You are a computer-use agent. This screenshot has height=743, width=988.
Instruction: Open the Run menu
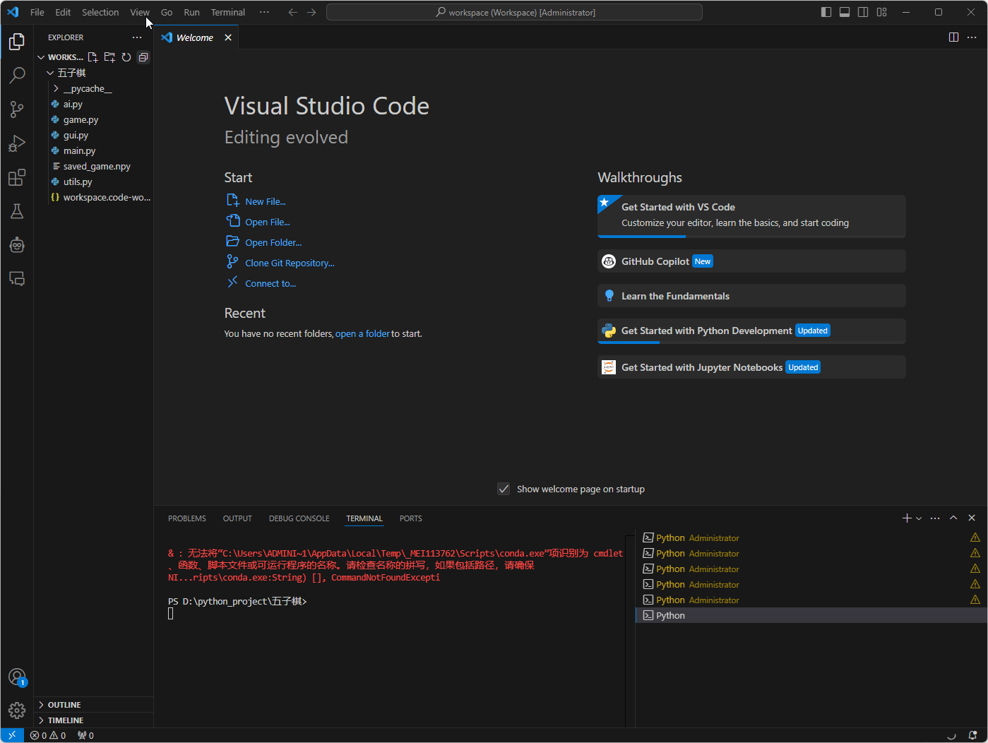click(191, 12)
